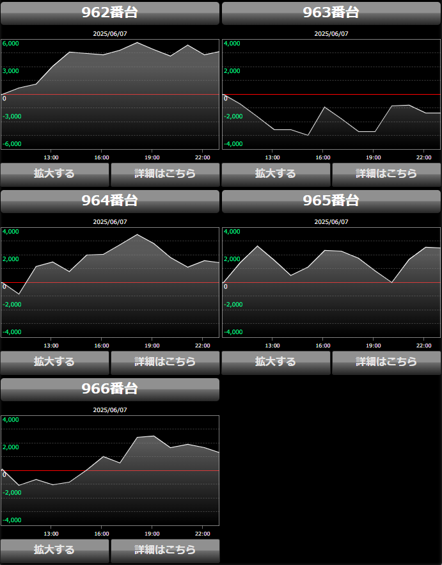Open the 966番台 header bar
442x565 pixels.
click(x=110, y=390)
